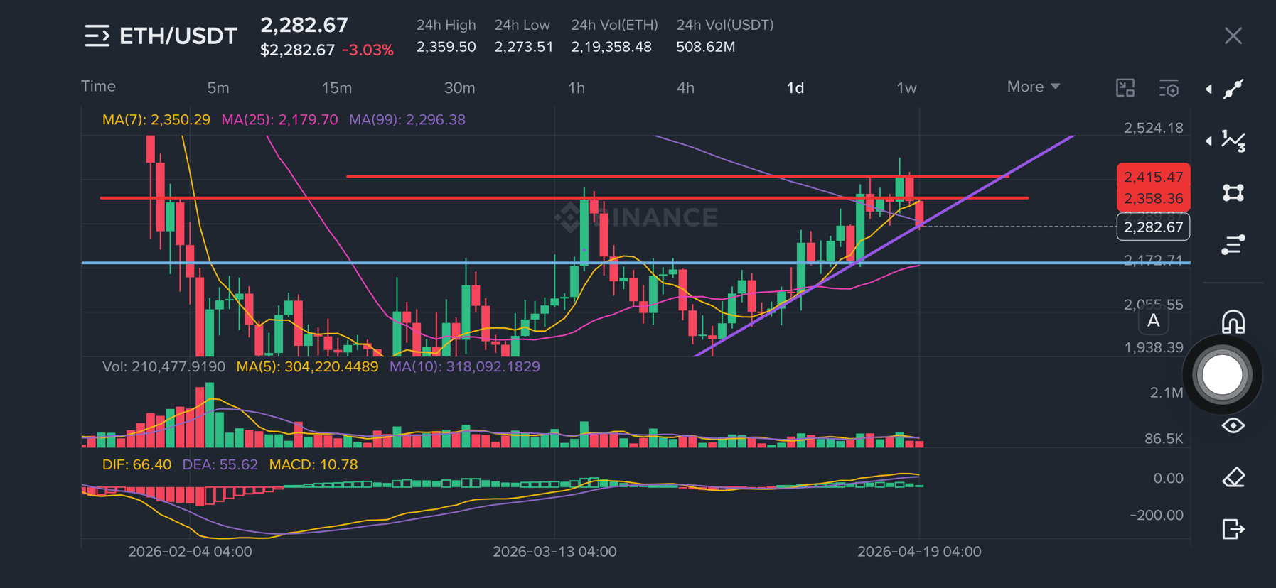Viewport: 1276px width, 588px height.
Task: Switch to the 4h timeframe
Action: pos(685,88)
